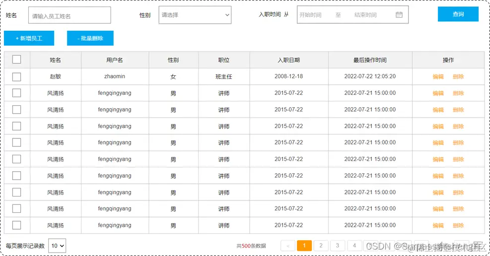Click the username cell zhaomin

115,76
